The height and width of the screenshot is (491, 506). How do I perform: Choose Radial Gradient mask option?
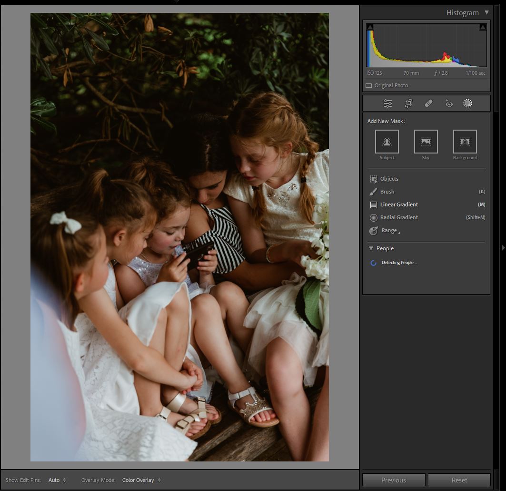[x=399, y=217]
